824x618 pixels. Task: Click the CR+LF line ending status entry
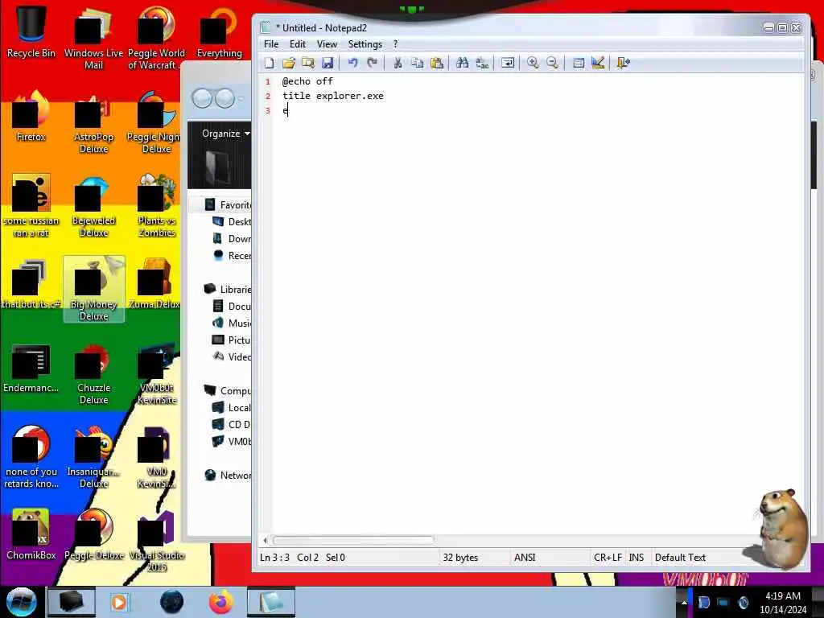point(608,558)
